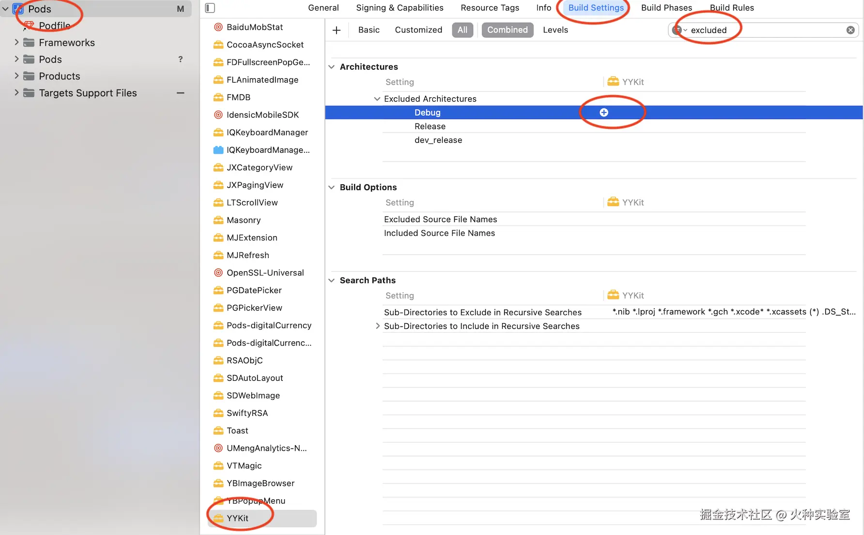
Task: Select the OpenSSL-Universal target icon
Action: [218, 273]
